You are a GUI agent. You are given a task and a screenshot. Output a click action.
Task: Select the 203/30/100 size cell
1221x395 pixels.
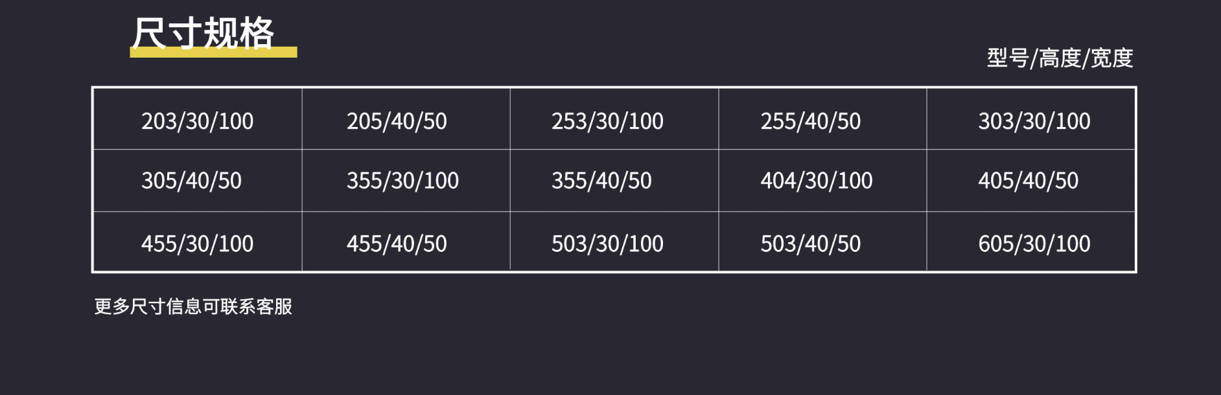coord(198,121)
